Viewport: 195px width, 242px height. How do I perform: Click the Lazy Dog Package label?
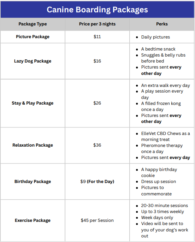click(33, 61)
